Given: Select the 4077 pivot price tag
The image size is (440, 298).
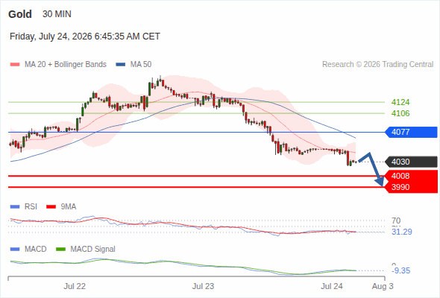Looking at the screenshot, I should [411, 132].
